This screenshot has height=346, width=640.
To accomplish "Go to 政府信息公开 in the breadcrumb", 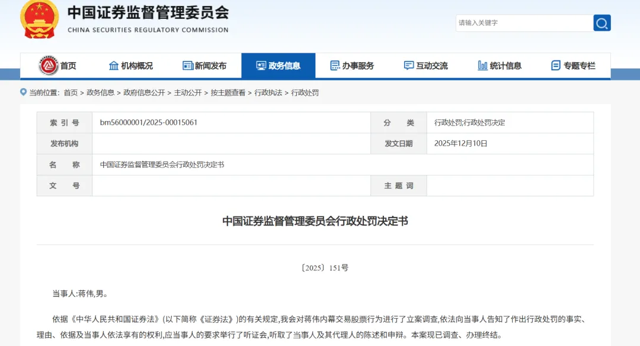I will click(x=144, y=92).
